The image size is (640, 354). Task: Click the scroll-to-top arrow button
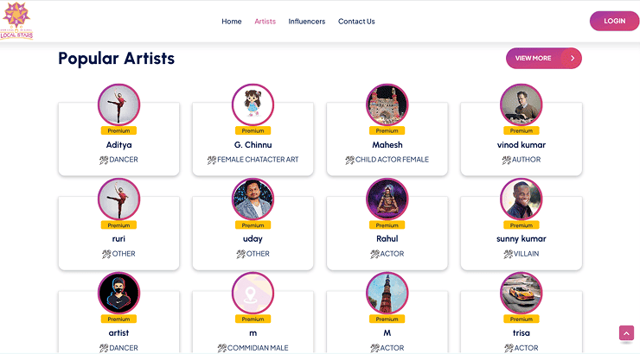click(x=626, y=333)
